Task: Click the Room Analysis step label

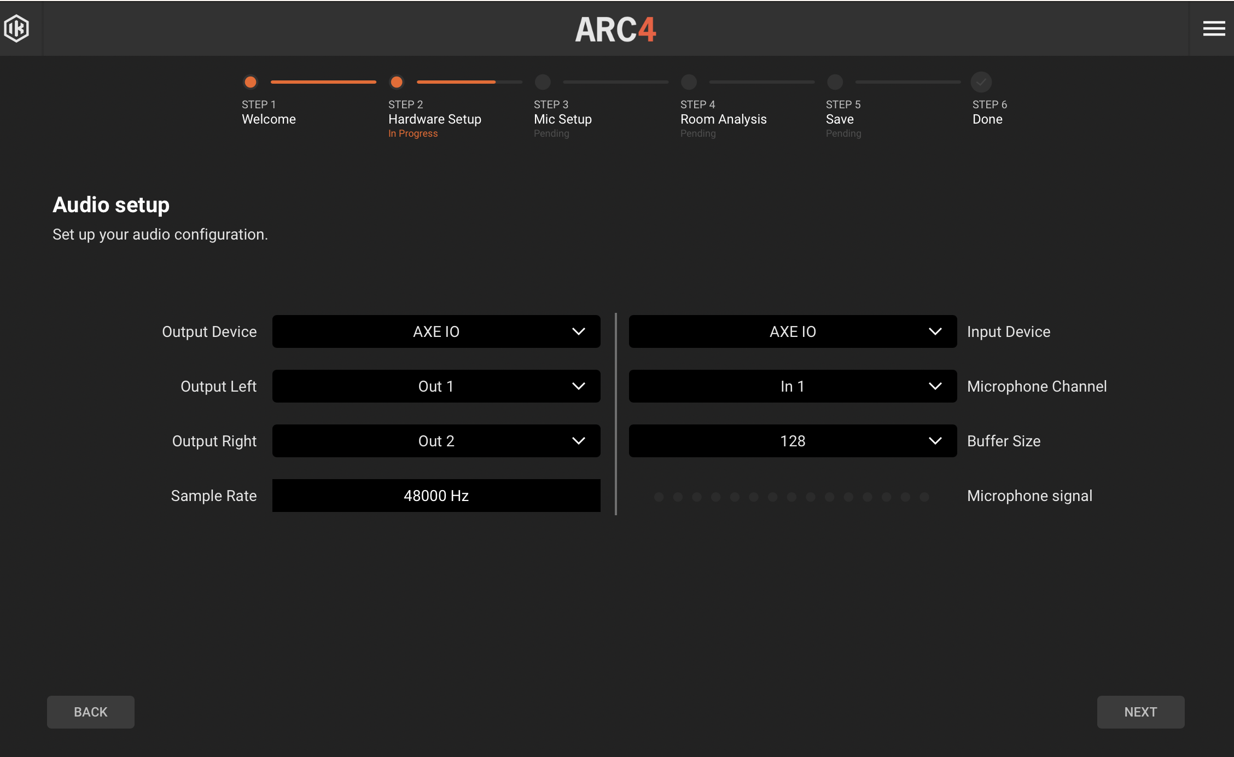Action: [723, 119]
